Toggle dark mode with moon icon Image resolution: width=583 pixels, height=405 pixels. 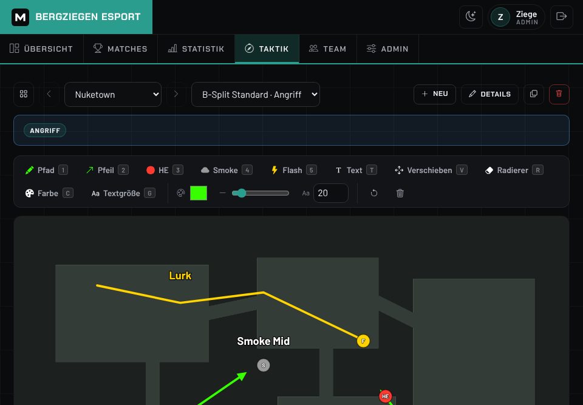[x=471, y=17]
